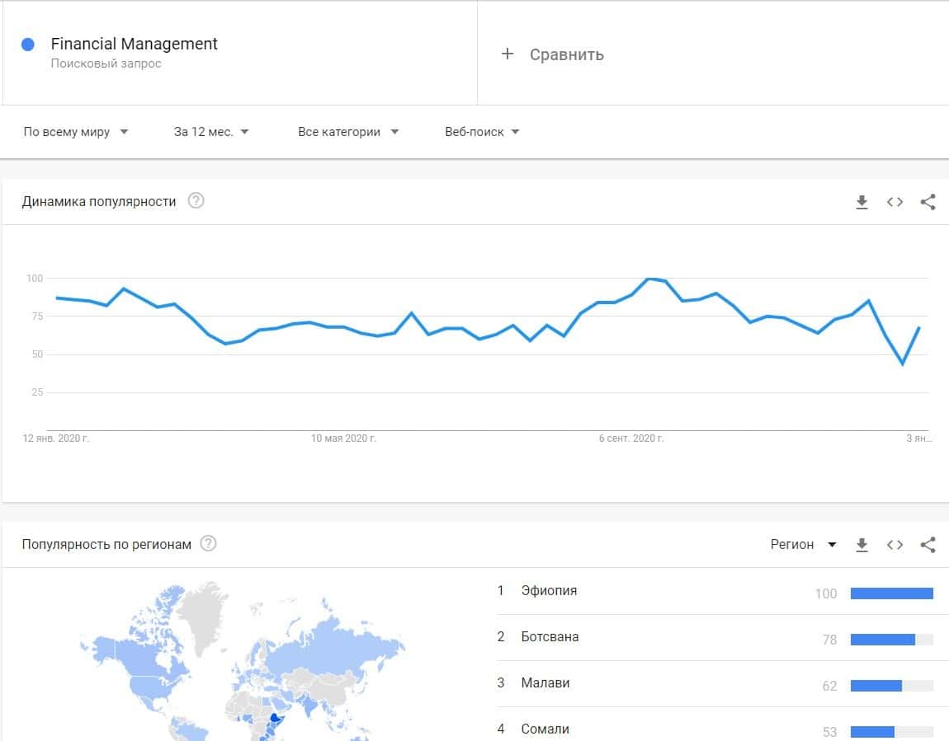Download the interest over time chart data
Screen dimensions: 949x741
(862, 202)
